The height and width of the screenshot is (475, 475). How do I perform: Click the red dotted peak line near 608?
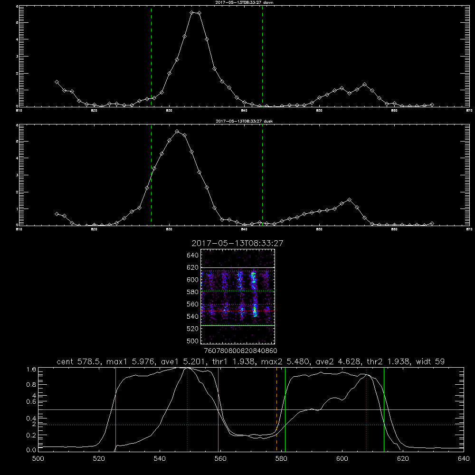[367, 409]
